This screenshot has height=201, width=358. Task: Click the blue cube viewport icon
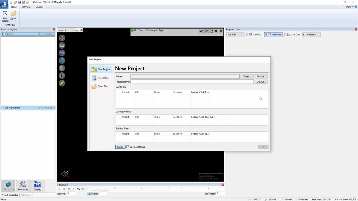coord(62,60)
